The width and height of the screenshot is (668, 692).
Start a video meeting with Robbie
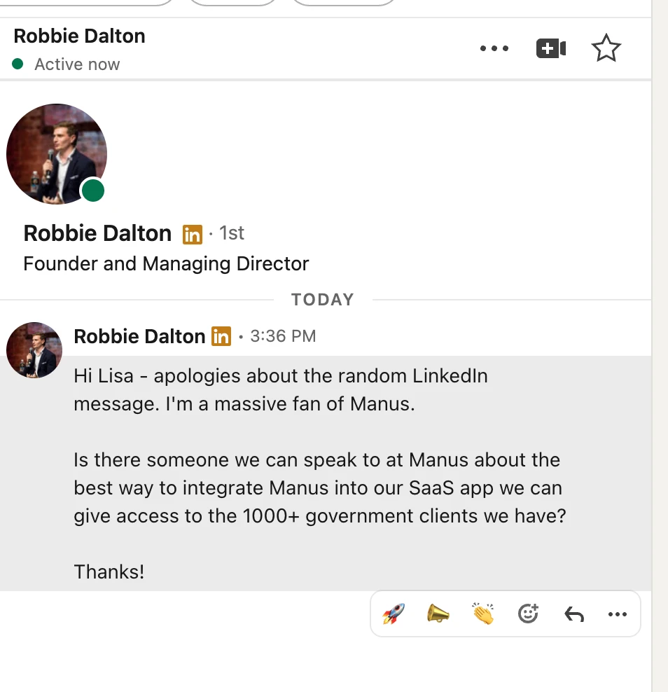click(551, 49)
